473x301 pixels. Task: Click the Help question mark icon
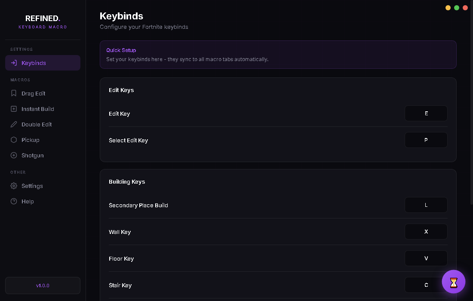tap(13, 201)
